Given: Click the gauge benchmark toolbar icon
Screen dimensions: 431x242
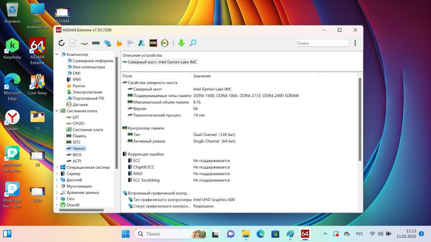Looking at the screenshot, I should pyautogui.click(x=165, y=43).
